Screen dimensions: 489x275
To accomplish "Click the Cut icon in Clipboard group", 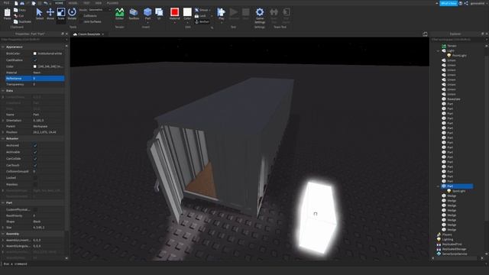I will coord(16,15).
